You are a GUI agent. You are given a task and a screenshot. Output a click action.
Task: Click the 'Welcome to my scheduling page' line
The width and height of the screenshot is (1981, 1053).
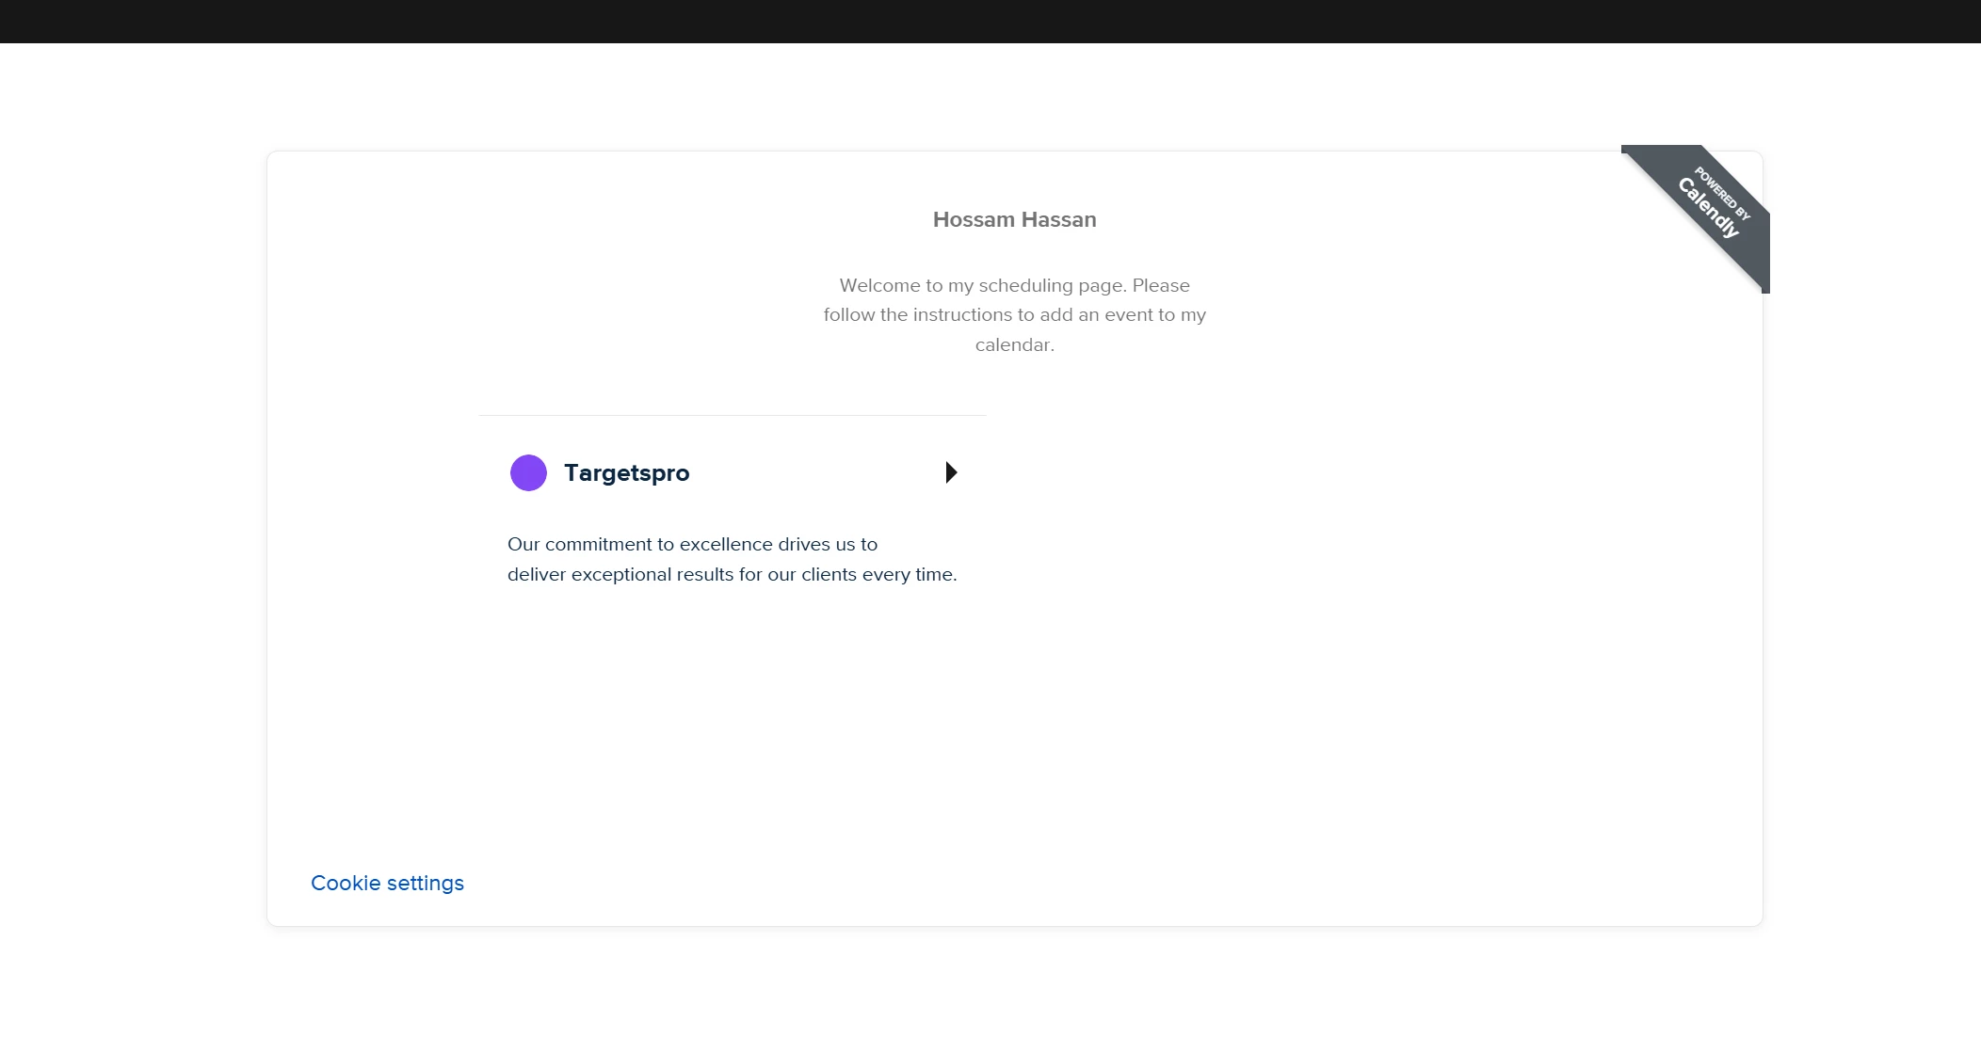click(x=1014, y=285)
